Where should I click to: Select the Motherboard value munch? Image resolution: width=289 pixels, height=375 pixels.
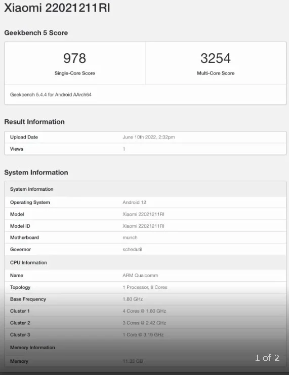[130, 237]
